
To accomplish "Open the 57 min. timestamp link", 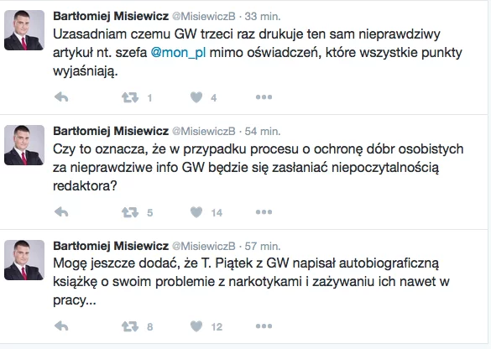I will click(263, 247).
